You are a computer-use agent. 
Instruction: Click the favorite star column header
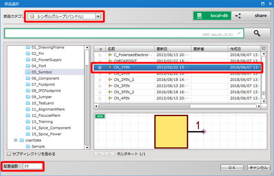[100, 48]
